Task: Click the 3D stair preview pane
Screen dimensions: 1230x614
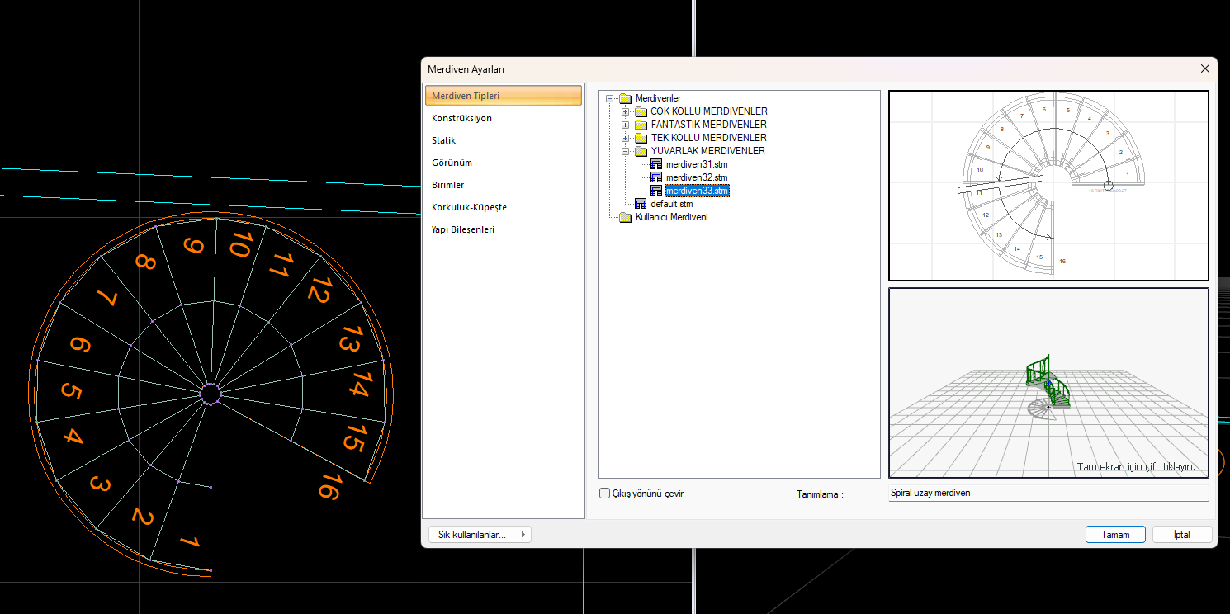Action: tap(1048, 383)
